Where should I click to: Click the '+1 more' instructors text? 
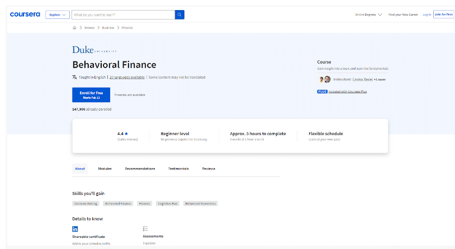tap(380, 79)
